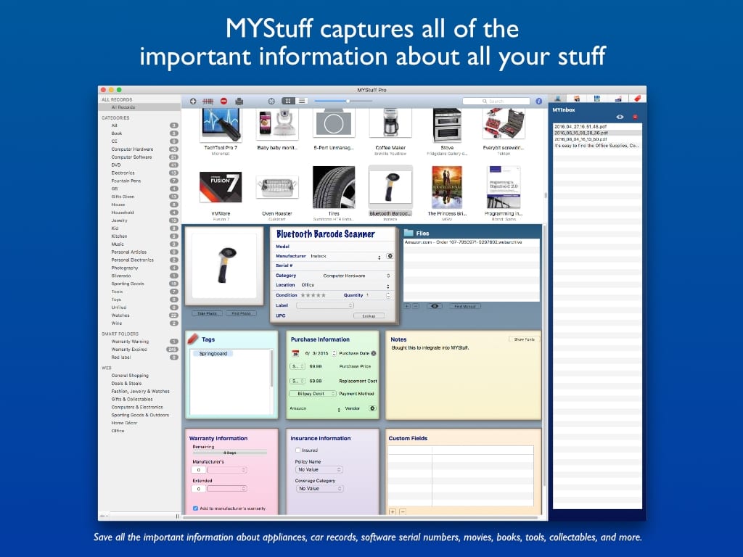
Task: Add a custom field with plus button
Action: (x=393, y=511)
